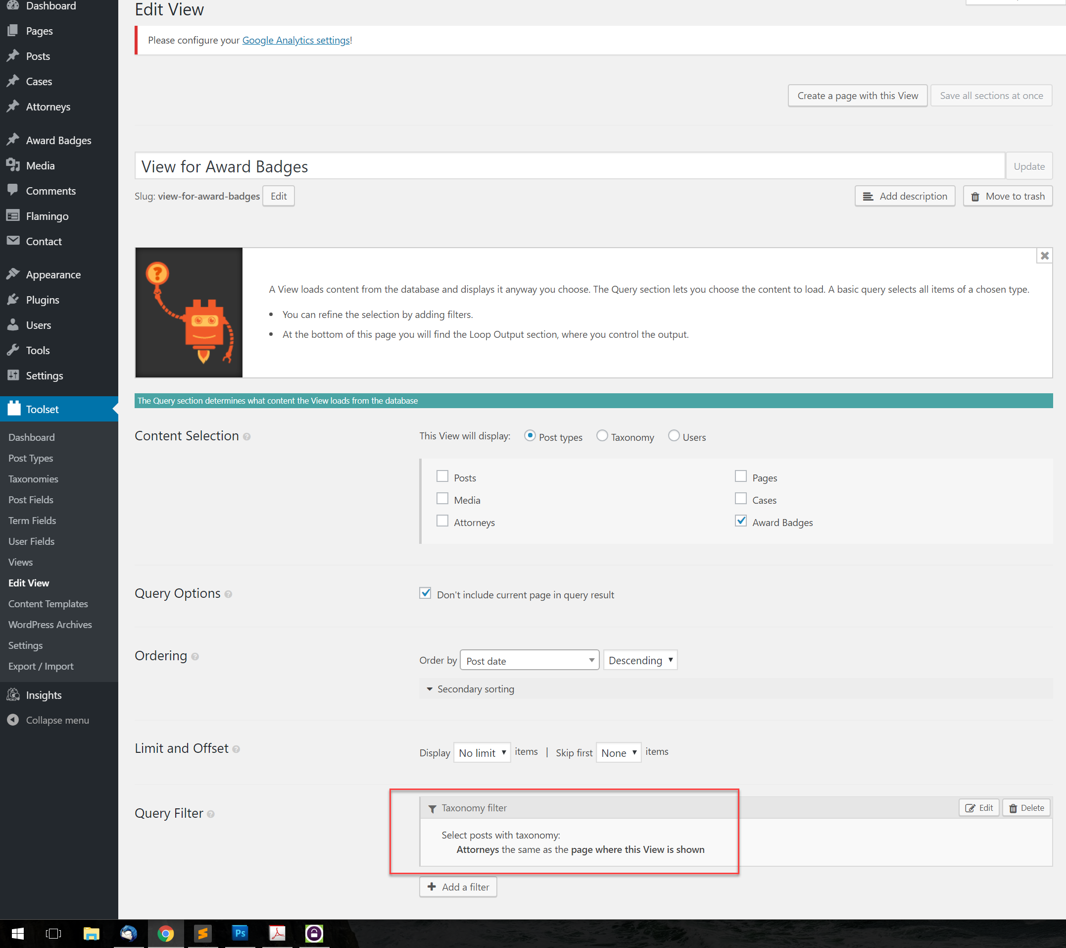Open Sublime Text from the taskbar
Screen dimensions: 1066x948
click(203, 933)
